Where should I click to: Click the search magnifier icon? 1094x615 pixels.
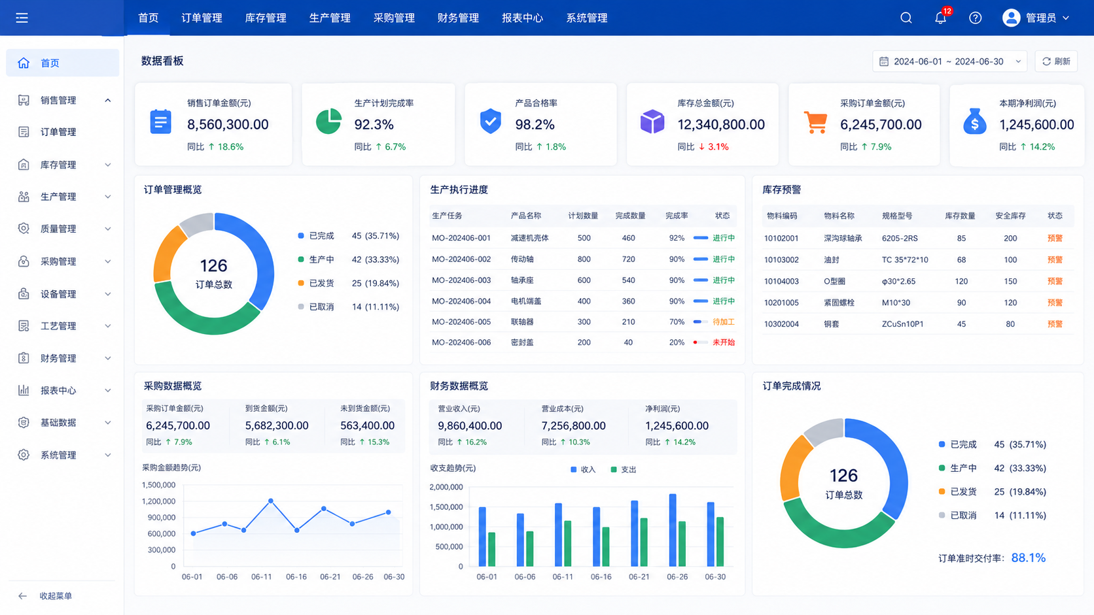coord(906,18)
